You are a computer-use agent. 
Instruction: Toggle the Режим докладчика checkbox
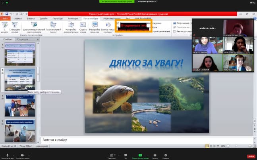point(174,31)
